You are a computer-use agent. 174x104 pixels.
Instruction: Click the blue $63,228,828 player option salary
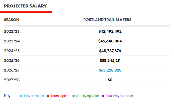tap(110, 70)
